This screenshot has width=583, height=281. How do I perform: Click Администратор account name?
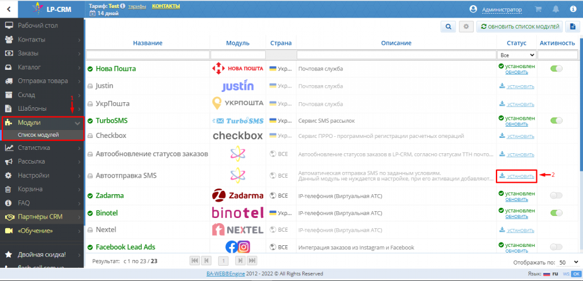coord(502,10)
